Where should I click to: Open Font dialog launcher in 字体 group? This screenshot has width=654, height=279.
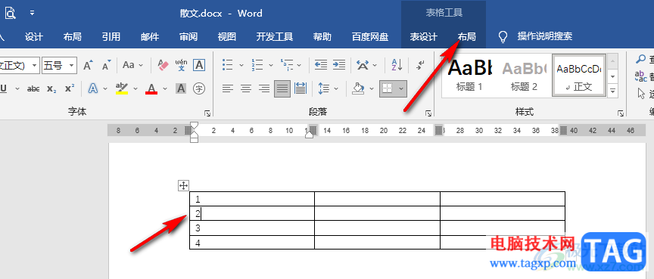(x=207, y=113)
